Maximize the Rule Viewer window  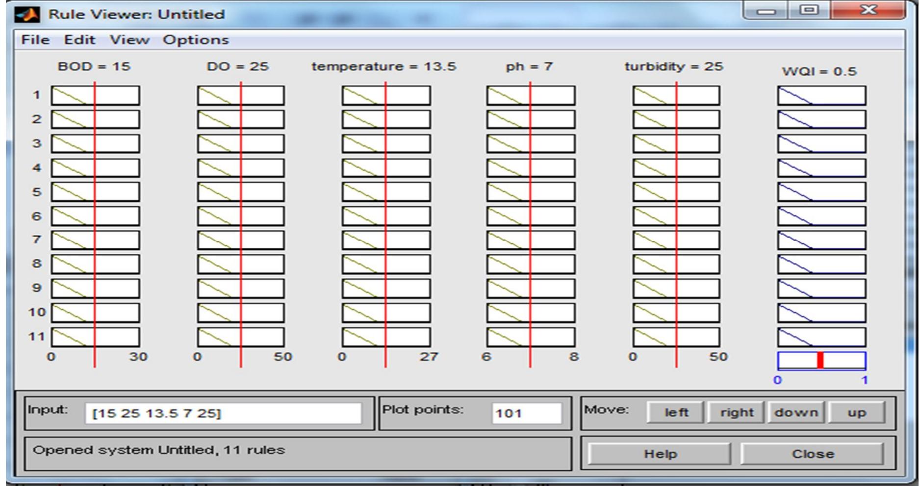[809, 10]
